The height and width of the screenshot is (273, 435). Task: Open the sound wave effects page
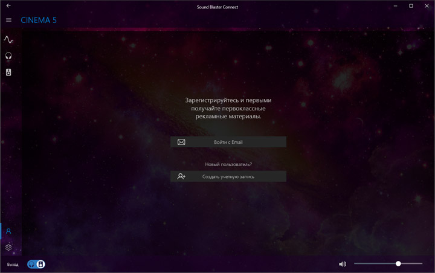pos(8,40)
